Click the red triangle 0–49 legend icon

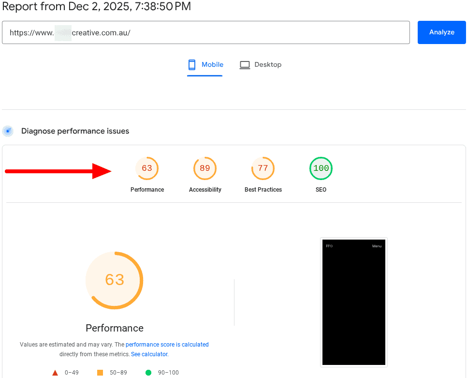coord(55,373)
